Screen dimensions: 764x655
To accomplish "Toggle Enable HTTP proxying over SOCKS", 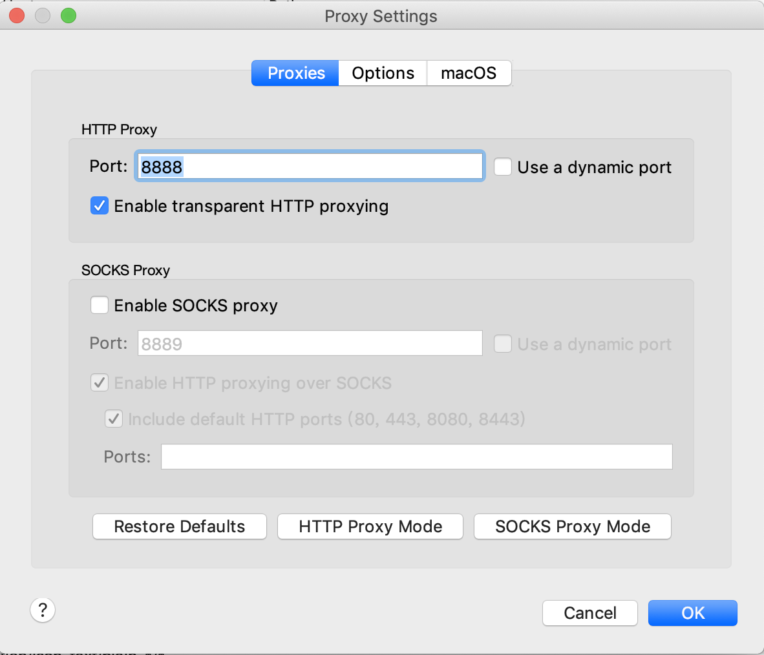I will [100, 383].
